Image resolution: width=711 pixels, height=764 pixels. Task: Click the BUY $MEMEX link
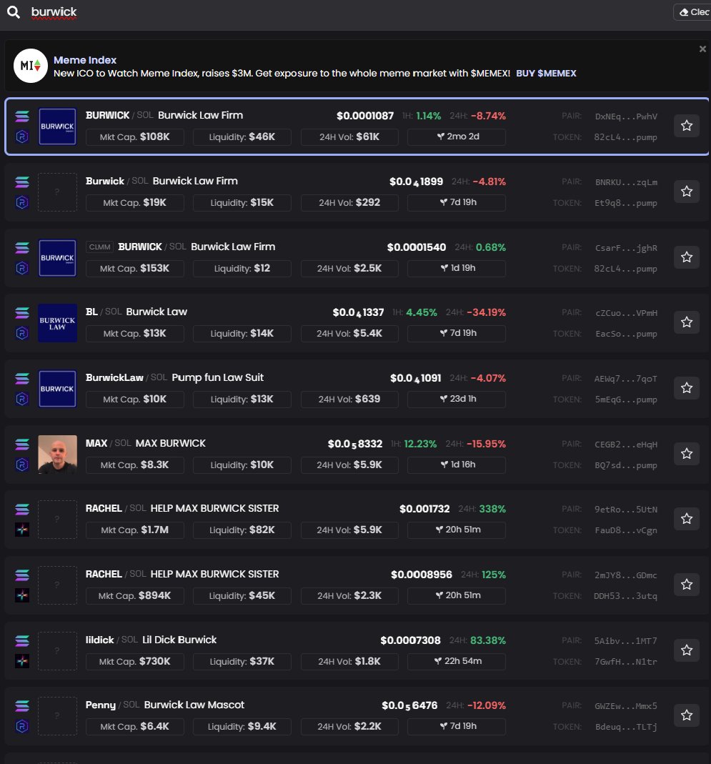pyautogui.click(x=546, y=74)
